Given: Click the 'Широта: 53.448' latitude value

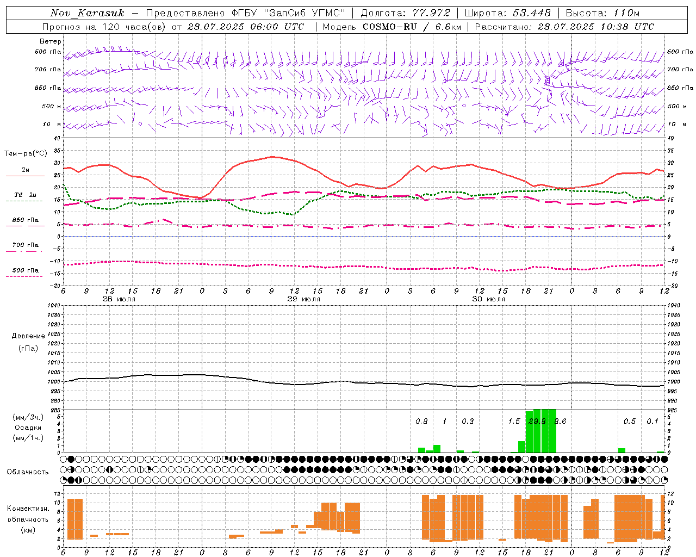Looking at the screenshot, I should (508, 13).
